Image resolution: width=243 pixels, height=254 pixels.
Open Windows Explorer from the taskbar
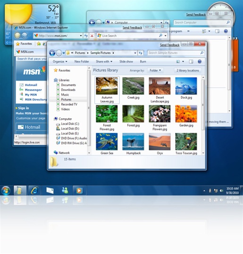point(20,190)
